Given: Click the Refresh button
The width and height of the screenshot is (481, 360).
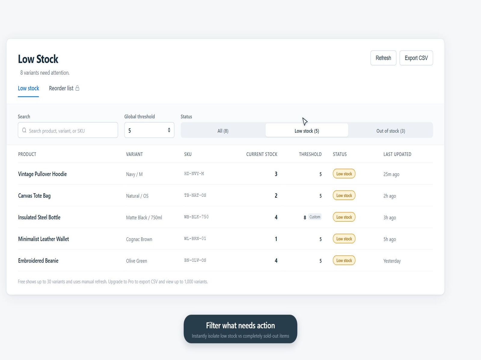Looking at the screenshot, I should [x=383, y=58].
